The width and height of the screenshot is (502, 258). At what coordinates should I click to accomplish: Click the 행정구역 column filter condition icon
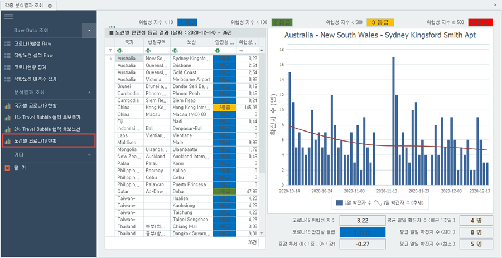148,51
